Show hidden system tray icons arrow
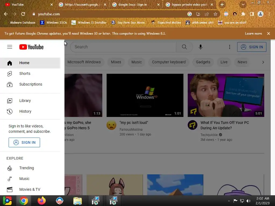275x206 pixels. [x=229, y=201]
